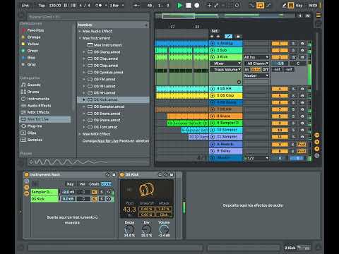Toggle the metronome
The image size is (339, 254).
pos(99,6)
